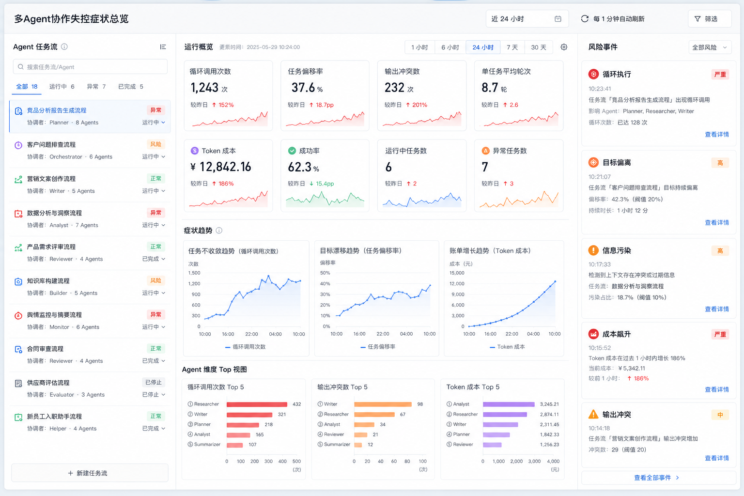Click the 客户问题排查流程 task icon

click(18, 145)
